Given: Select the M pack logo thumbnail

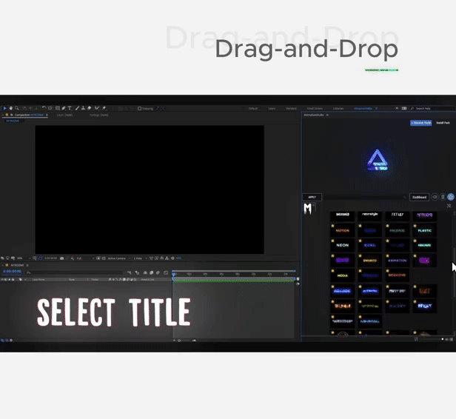Looking at the screenshot, I should [308, 209].
